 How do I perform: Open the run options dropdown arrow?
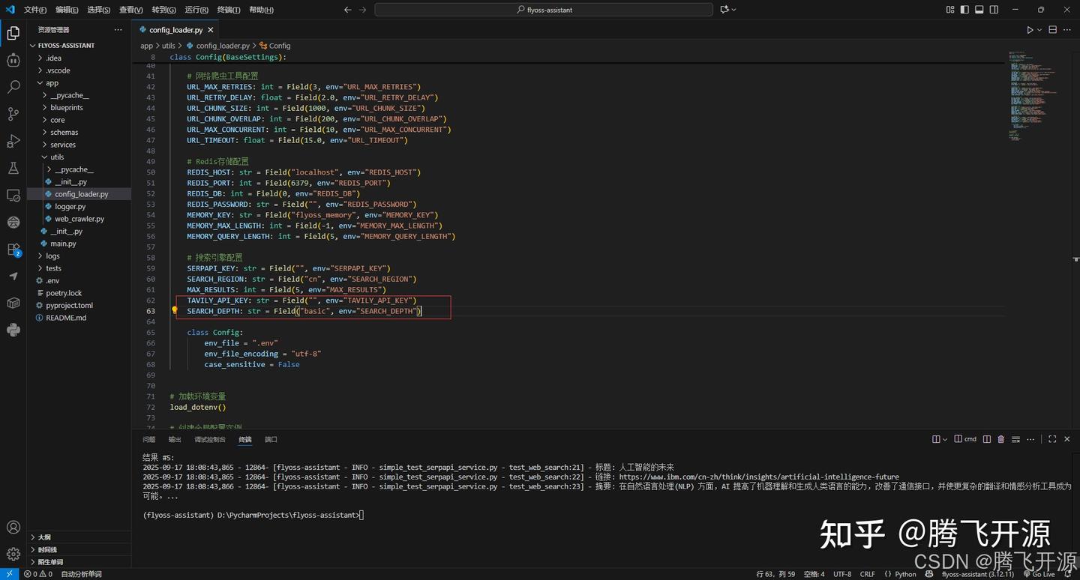[1039, 30]
